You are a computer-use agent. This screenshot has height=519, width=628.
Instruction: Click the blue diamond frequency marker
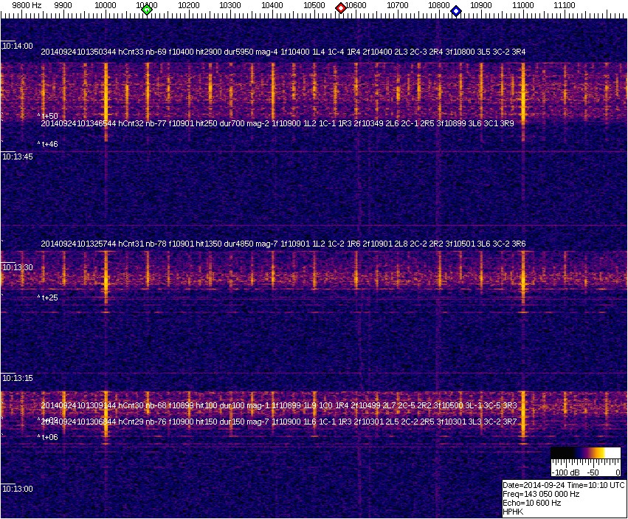tap(456, 11)
